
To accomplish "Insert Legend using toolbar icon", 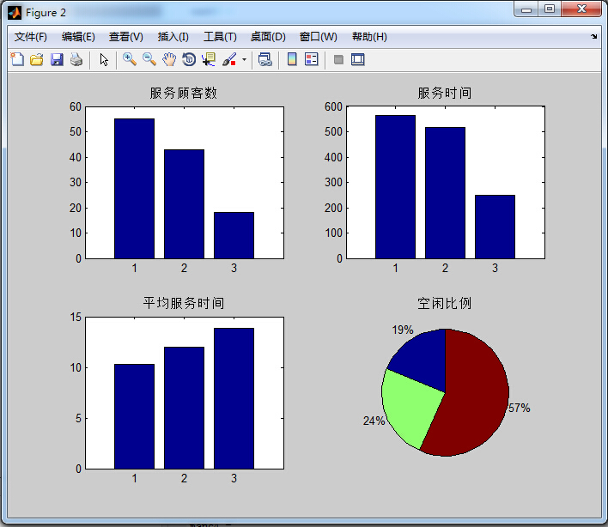I will pos(312,59).
